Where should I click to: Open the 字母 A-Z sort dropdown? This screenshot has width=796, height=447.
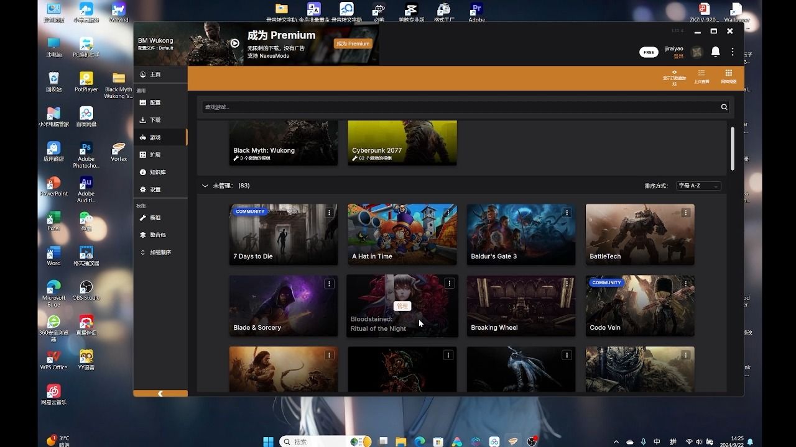point(698,186)
